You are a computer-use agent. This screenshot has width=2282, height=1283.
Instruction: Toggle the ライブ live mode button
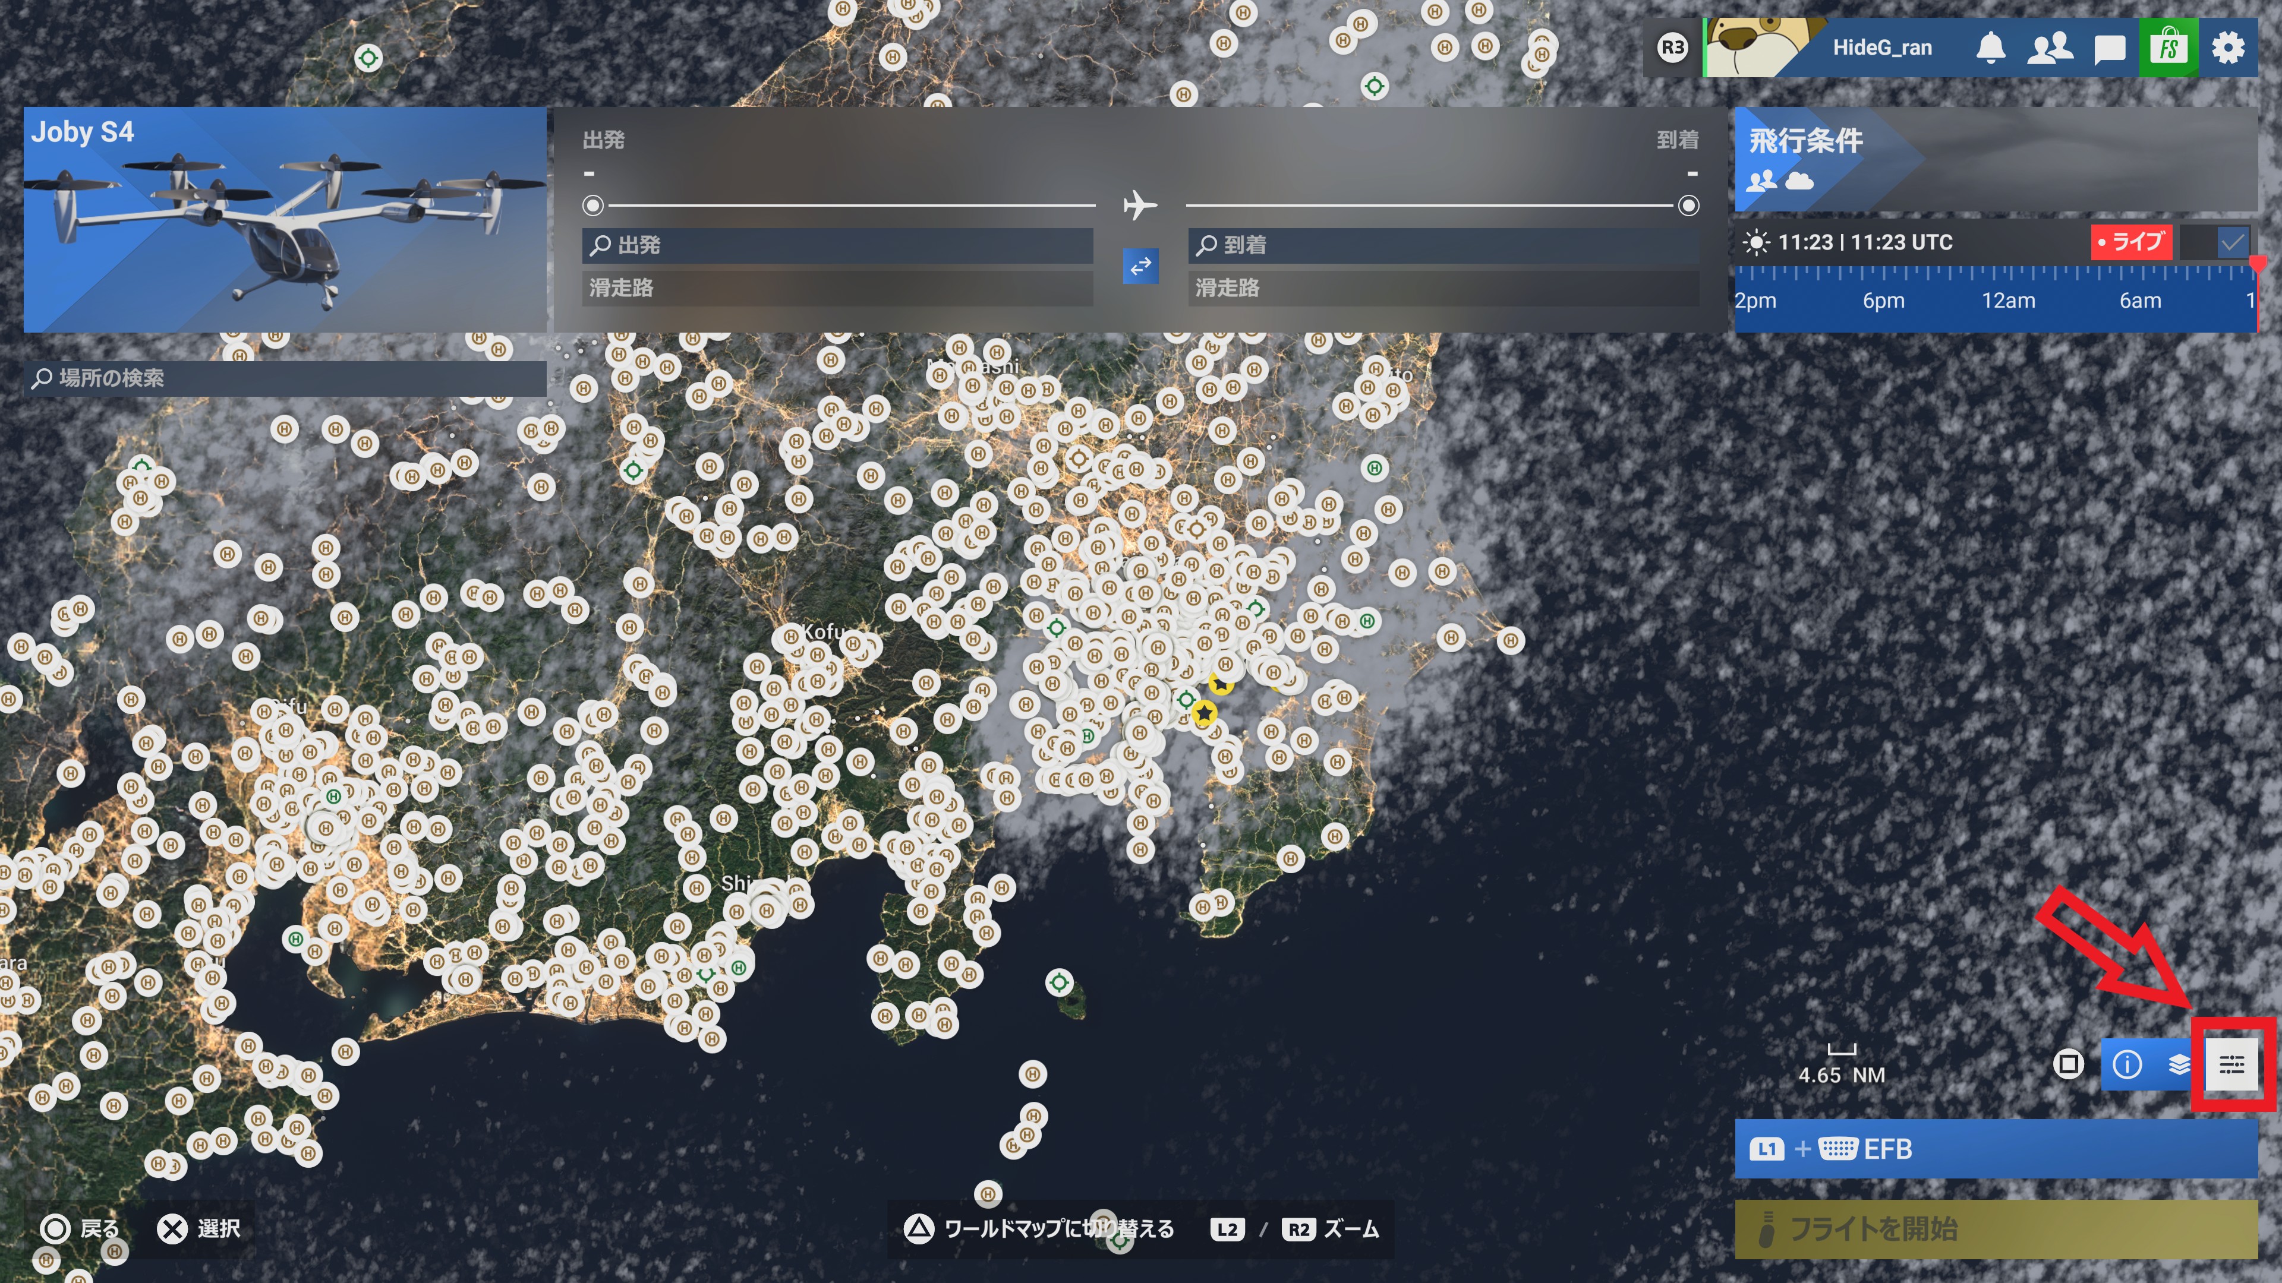[x=2130, y=242]
